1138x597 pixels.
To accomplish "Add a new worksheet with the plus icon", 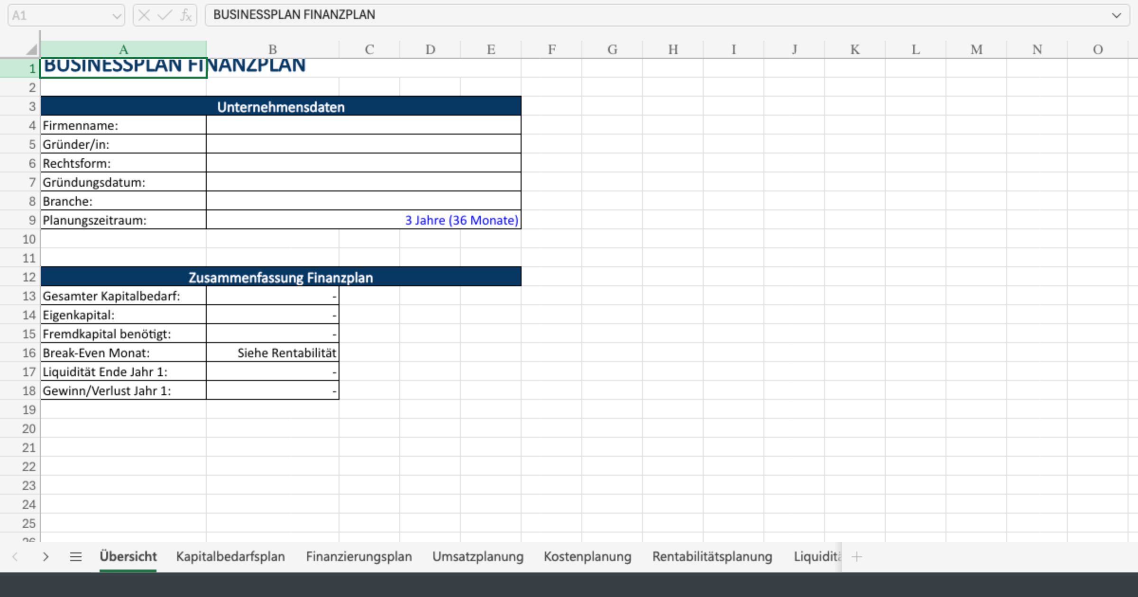I will tap(857, 557).
